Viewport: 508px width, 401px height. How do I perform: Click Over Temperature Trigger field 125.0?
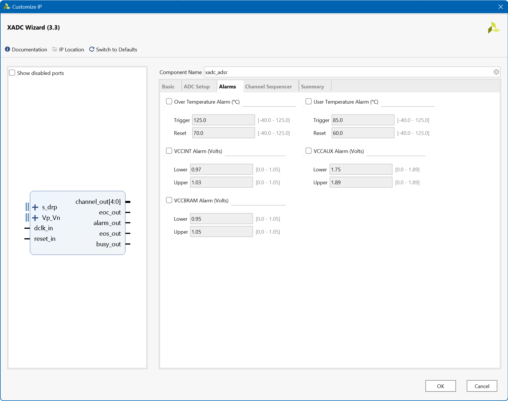[223, 120]
